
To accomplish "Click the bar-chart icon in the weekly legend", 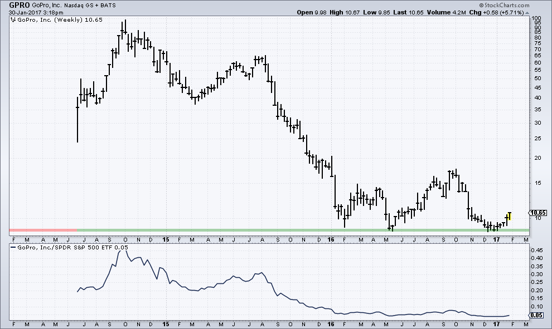I will [x=13, y=19].
